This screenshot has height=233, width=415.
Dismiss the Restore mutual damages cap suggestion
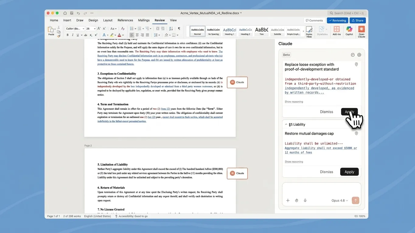326,172
